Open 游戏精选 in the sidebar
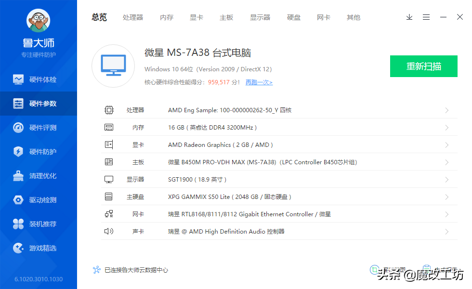472x289 pixels. 39,248
